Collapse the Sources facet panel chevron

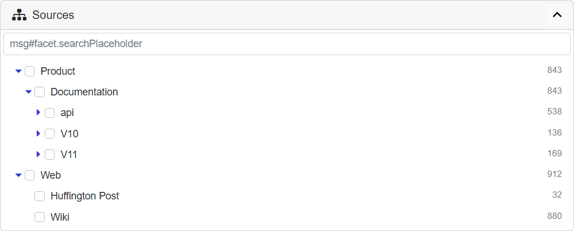pyautogui.click(x=557, y=15)
